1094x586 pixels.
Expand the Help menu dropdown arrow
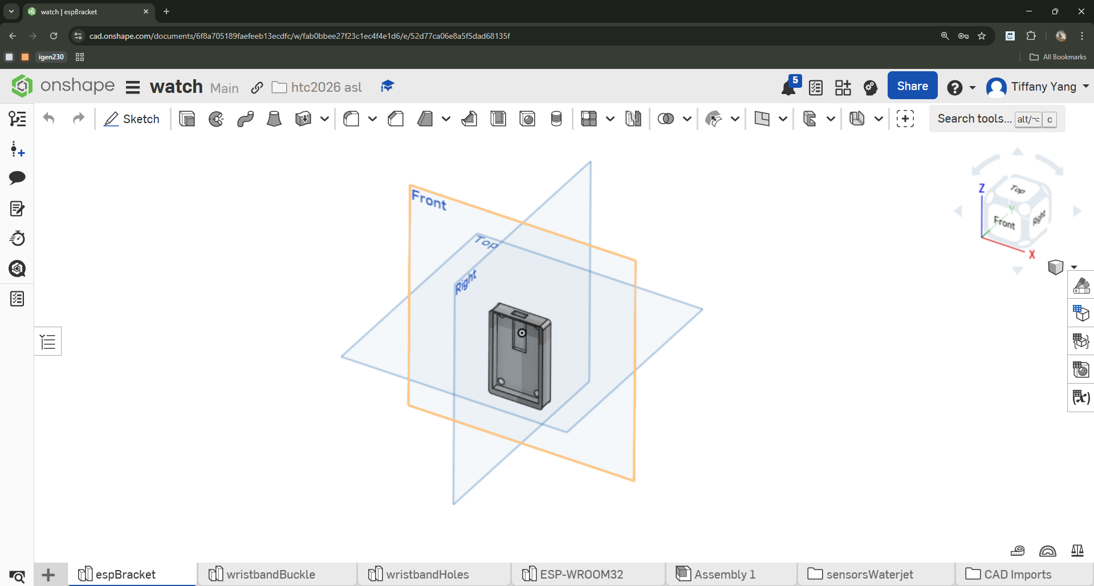(x=973, y=87)
